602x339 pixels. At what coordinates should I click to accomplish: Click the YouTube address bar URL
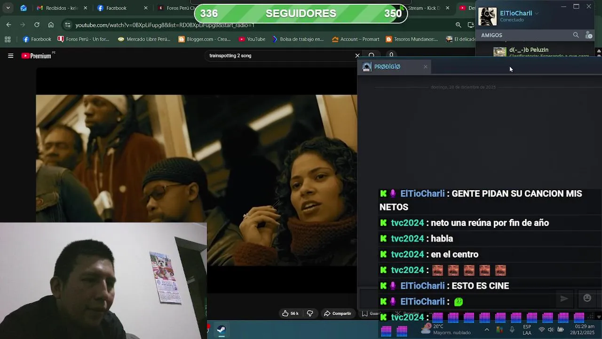[x=165, y=25]
